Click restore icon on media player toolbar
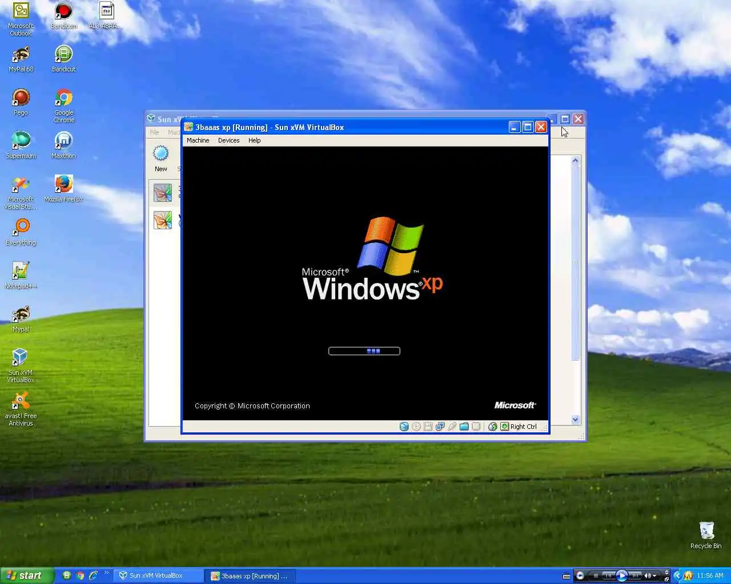The width and height of the screenshot is (731, 584). (666, 579)
